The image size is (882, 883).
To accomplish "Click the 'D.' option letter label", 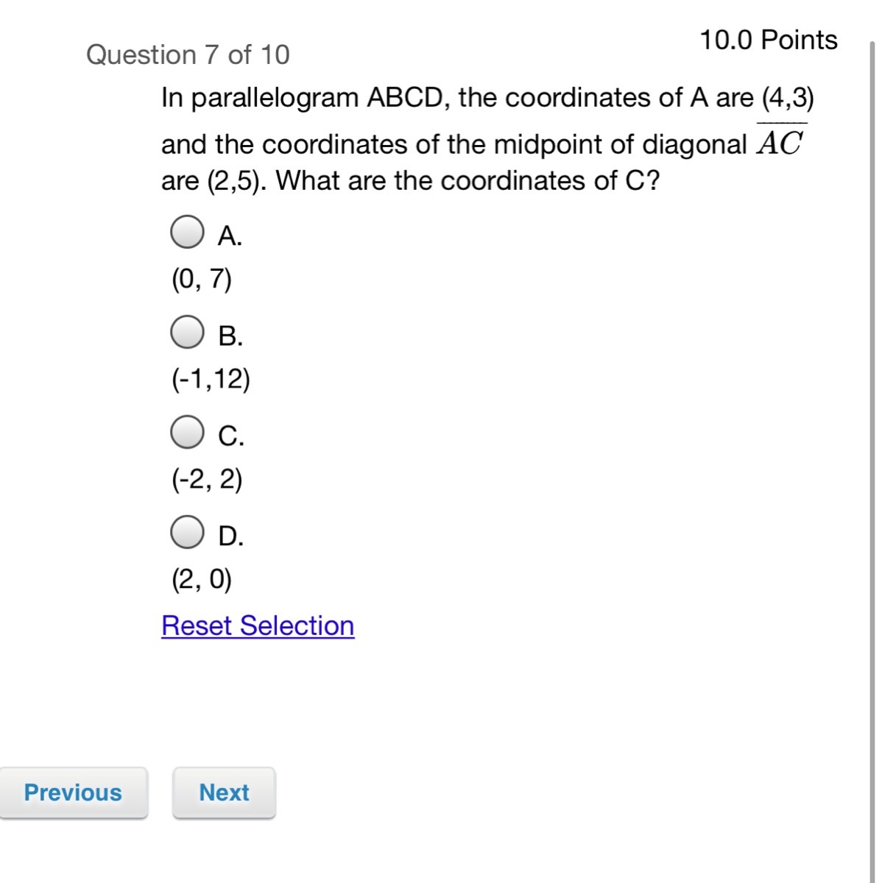I will coord(231,536).
